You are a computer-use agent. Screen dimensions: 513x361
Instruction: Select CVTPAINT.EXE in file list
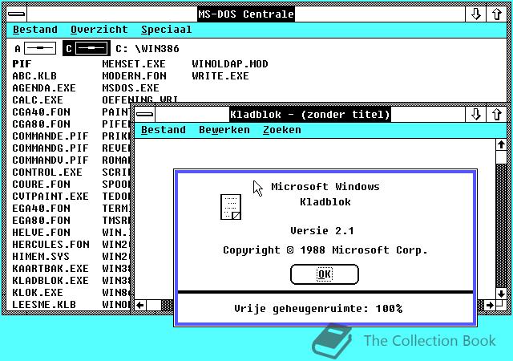pos(50,197)
